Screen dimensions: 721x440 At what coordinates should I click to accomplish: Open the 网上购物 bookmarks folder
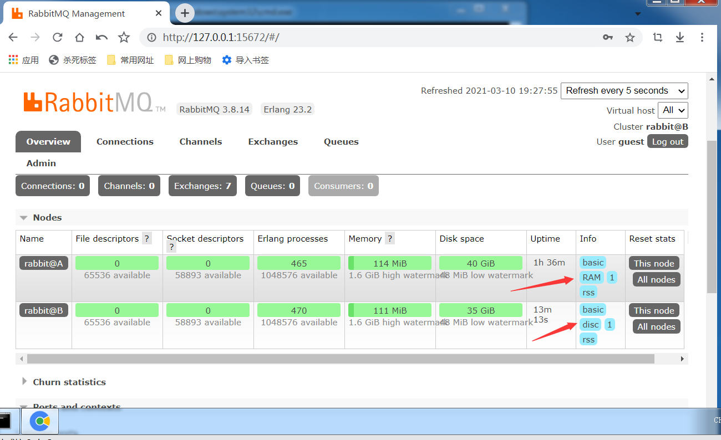coord(188,60)
